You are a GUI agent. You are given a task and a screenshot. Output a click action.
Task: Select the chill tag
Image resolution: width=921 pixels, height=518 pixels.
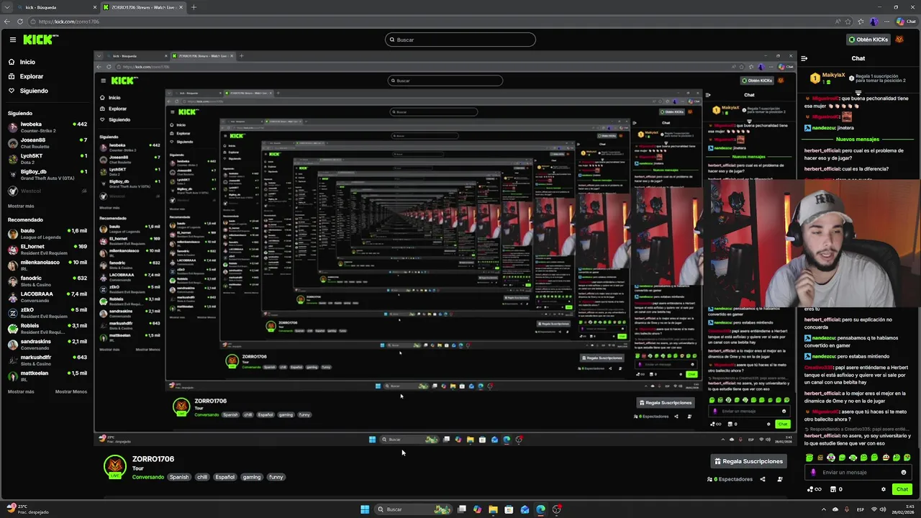click(x=202, y=477)
